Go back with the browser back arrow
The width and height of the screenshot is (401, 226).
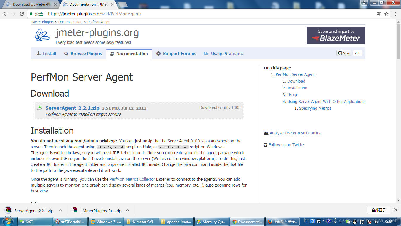pyautogui.click(x=5, y=14)
